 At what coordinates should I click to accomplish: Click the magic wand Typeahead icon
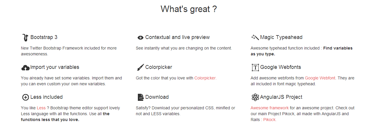click(x=255, y=37)
